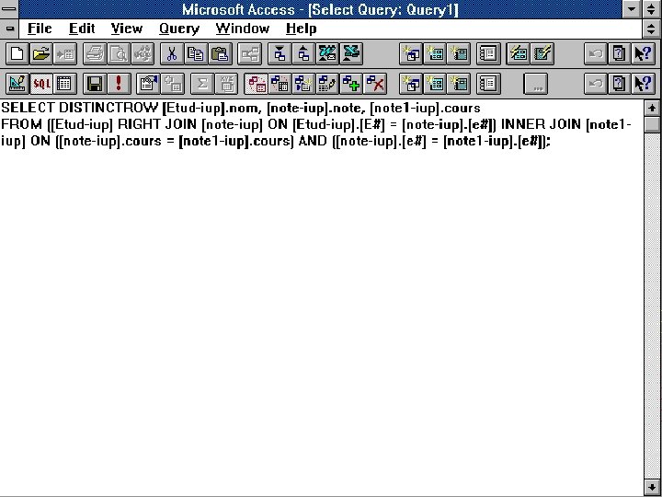Click the restore button at the menu bar end
Image resolution: width=662 pixels, height=497 pixels.
click(652, 29)
